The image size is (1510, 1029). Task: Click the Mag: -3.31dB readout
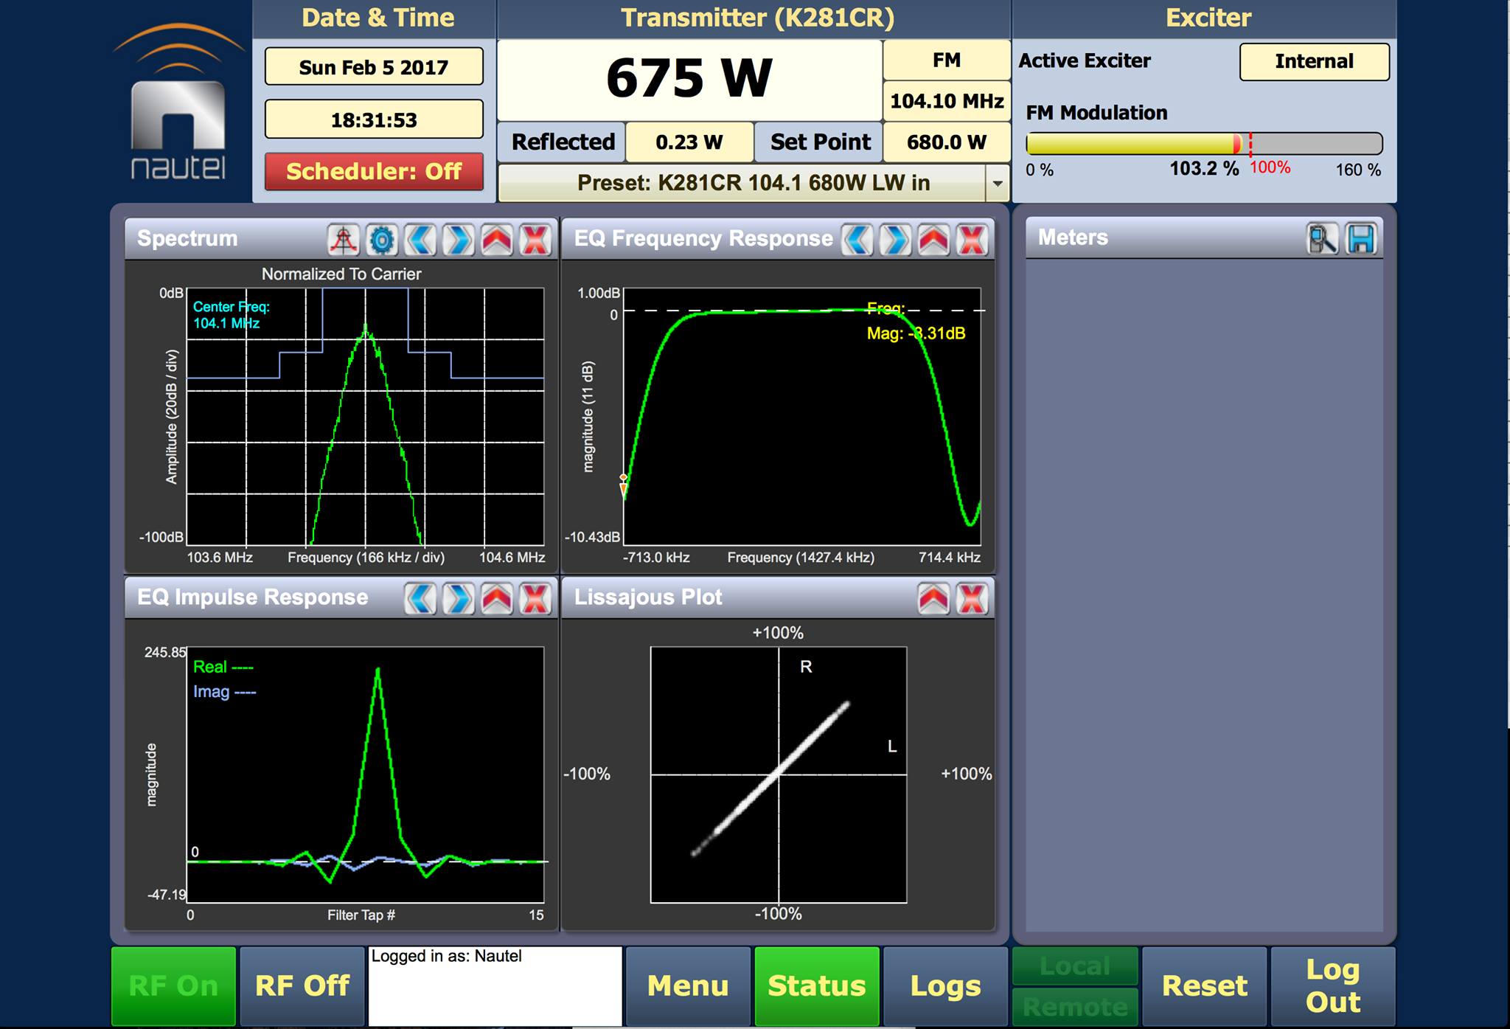(916, 333)
